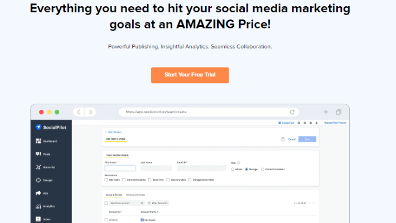This screenshot has width=396, height=223.
Task: Sort by the Account Name column
Action: click(149, 212)
